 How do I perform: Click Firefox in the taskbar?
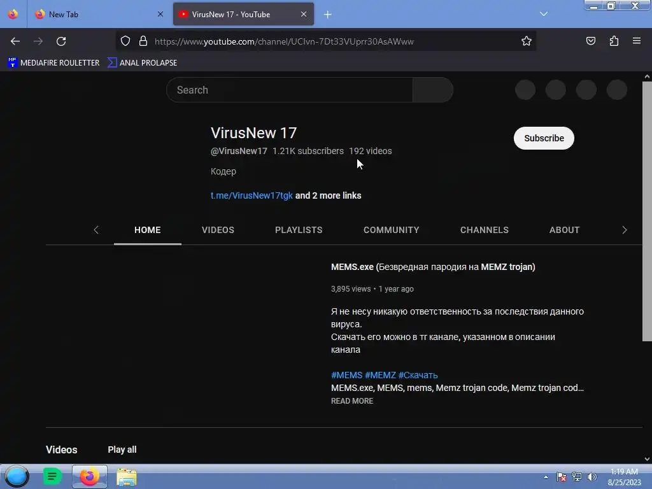(89, 476)
